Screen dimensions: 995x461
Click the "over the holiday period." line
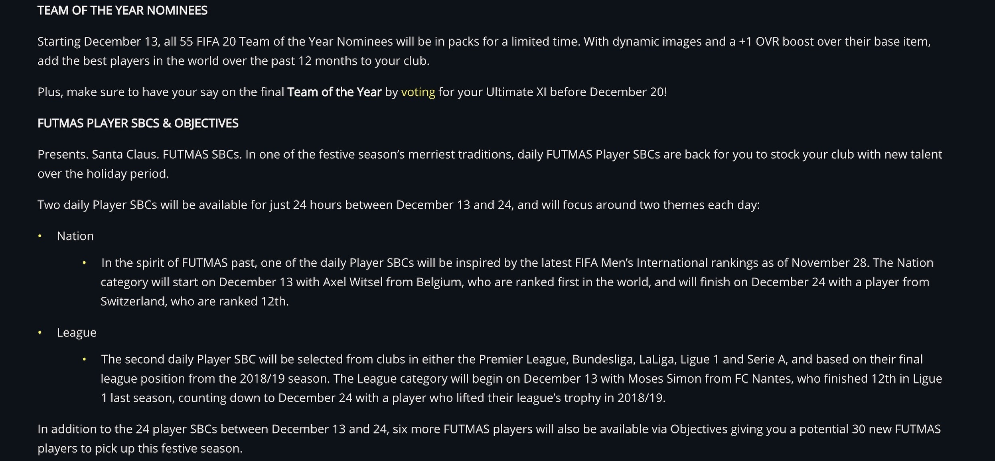coord(103,174)
